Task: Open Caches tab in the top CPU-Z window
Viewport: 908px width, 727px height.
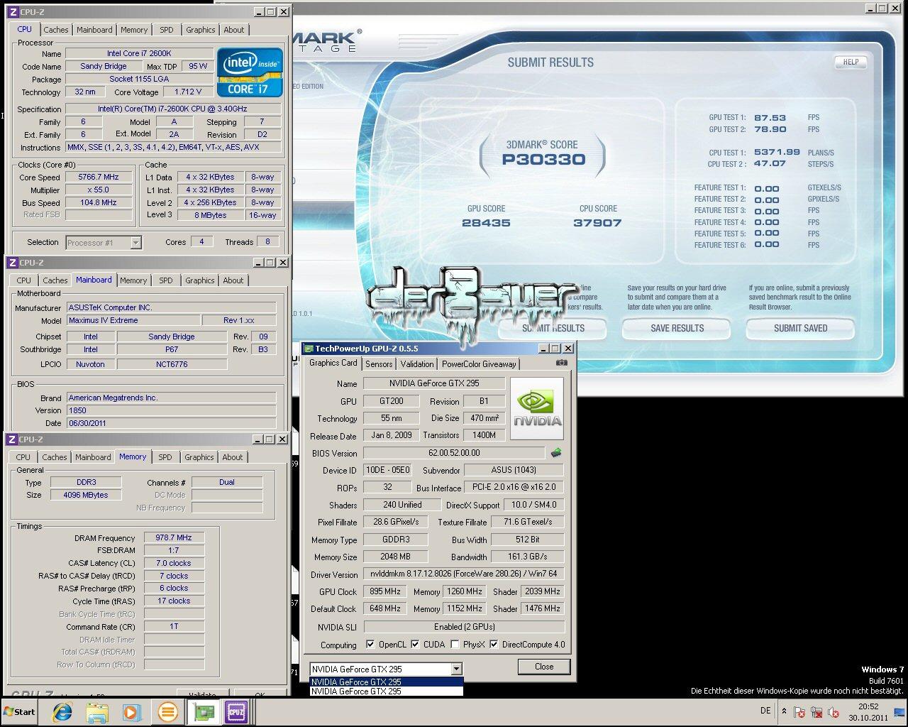Action: 56,30
